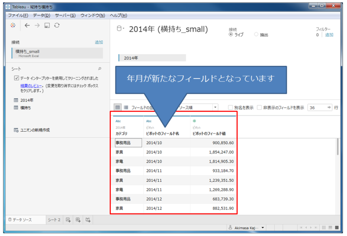Image resolution: width=347 pixels, height=236 pixels.
Task: Click the 2014年 sheet table icon
Action: pos(16,100)
